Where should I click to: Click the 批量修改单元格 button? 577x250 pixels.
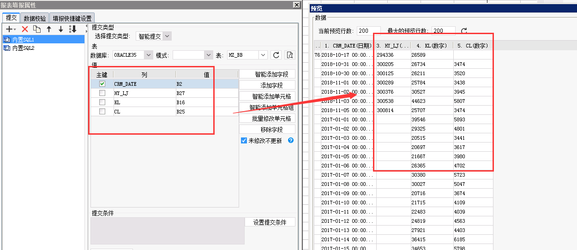pyautogui.click(x=267, y=119)
